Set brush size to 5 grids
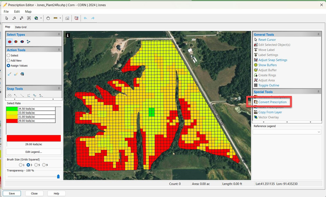 [36, 165]
